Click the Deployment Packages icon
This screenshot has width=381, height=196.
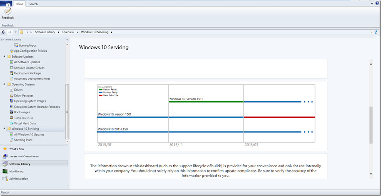(11, 73)
